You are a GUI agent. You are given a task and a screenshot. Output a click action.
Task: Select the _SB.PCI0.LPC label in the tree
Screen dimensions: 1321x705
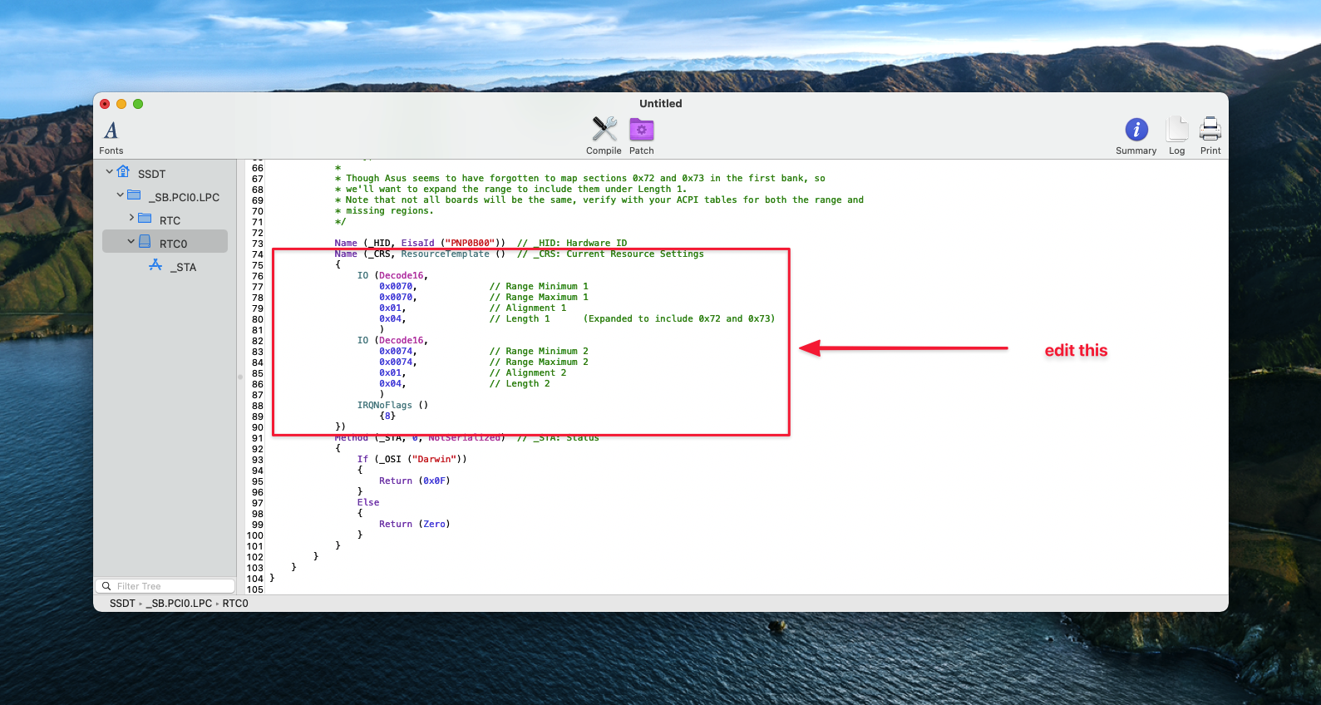pyautogui.click(x=186, y=197)
